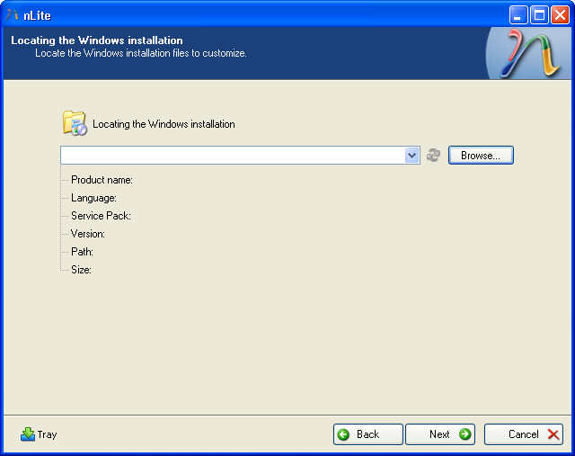Select the Size: row
The image size is (575, 456).
pyautogui.click(x=81, y=270)
